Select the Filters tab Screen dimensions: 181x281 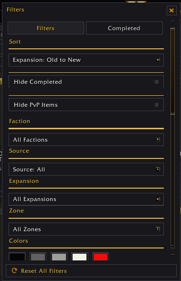[x=46, y=28]
